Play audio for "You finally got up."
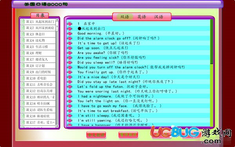 click(x=70, y=72)
